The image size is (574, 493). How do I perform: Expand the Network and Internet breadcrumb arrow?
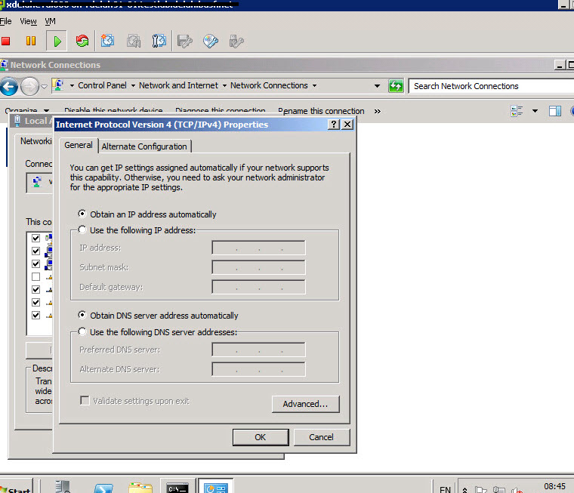pos(224,85)
